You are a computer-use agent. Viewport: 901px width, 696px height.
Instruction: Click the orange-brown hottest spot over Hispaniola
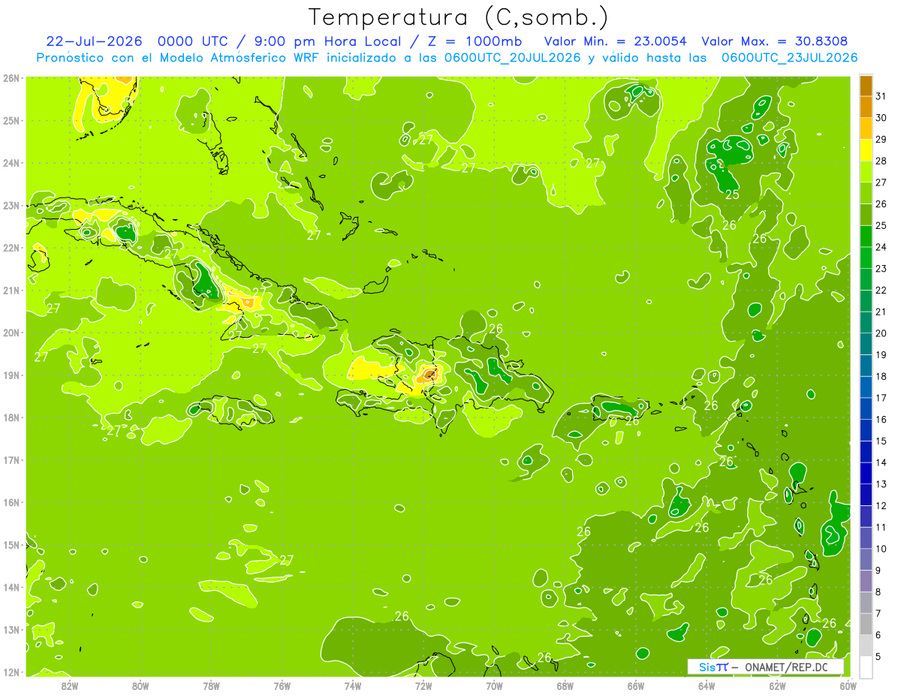click(x=429, y=374)
